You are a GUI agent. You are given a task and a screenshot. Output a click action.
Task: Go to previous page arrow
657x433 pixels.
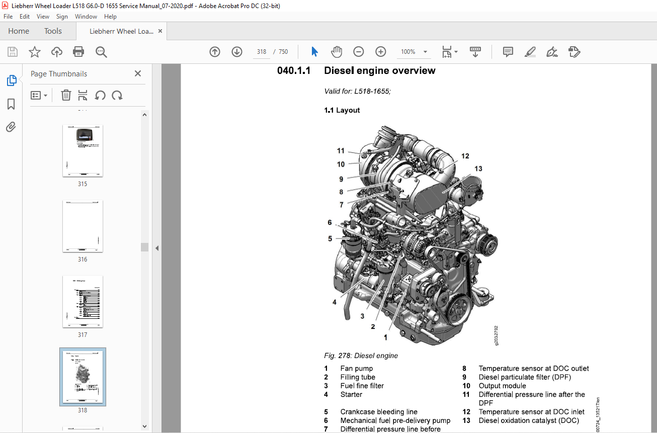pyautogui.click(x=215, y=52)
